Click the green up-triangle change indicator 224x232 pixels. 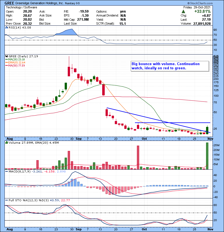[183, 11]
